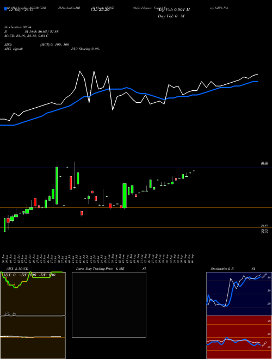This screenshot has width=272, height=359.
Task: Click the 'Day Vol: 0 M' reading
Action: click(171, 16)
